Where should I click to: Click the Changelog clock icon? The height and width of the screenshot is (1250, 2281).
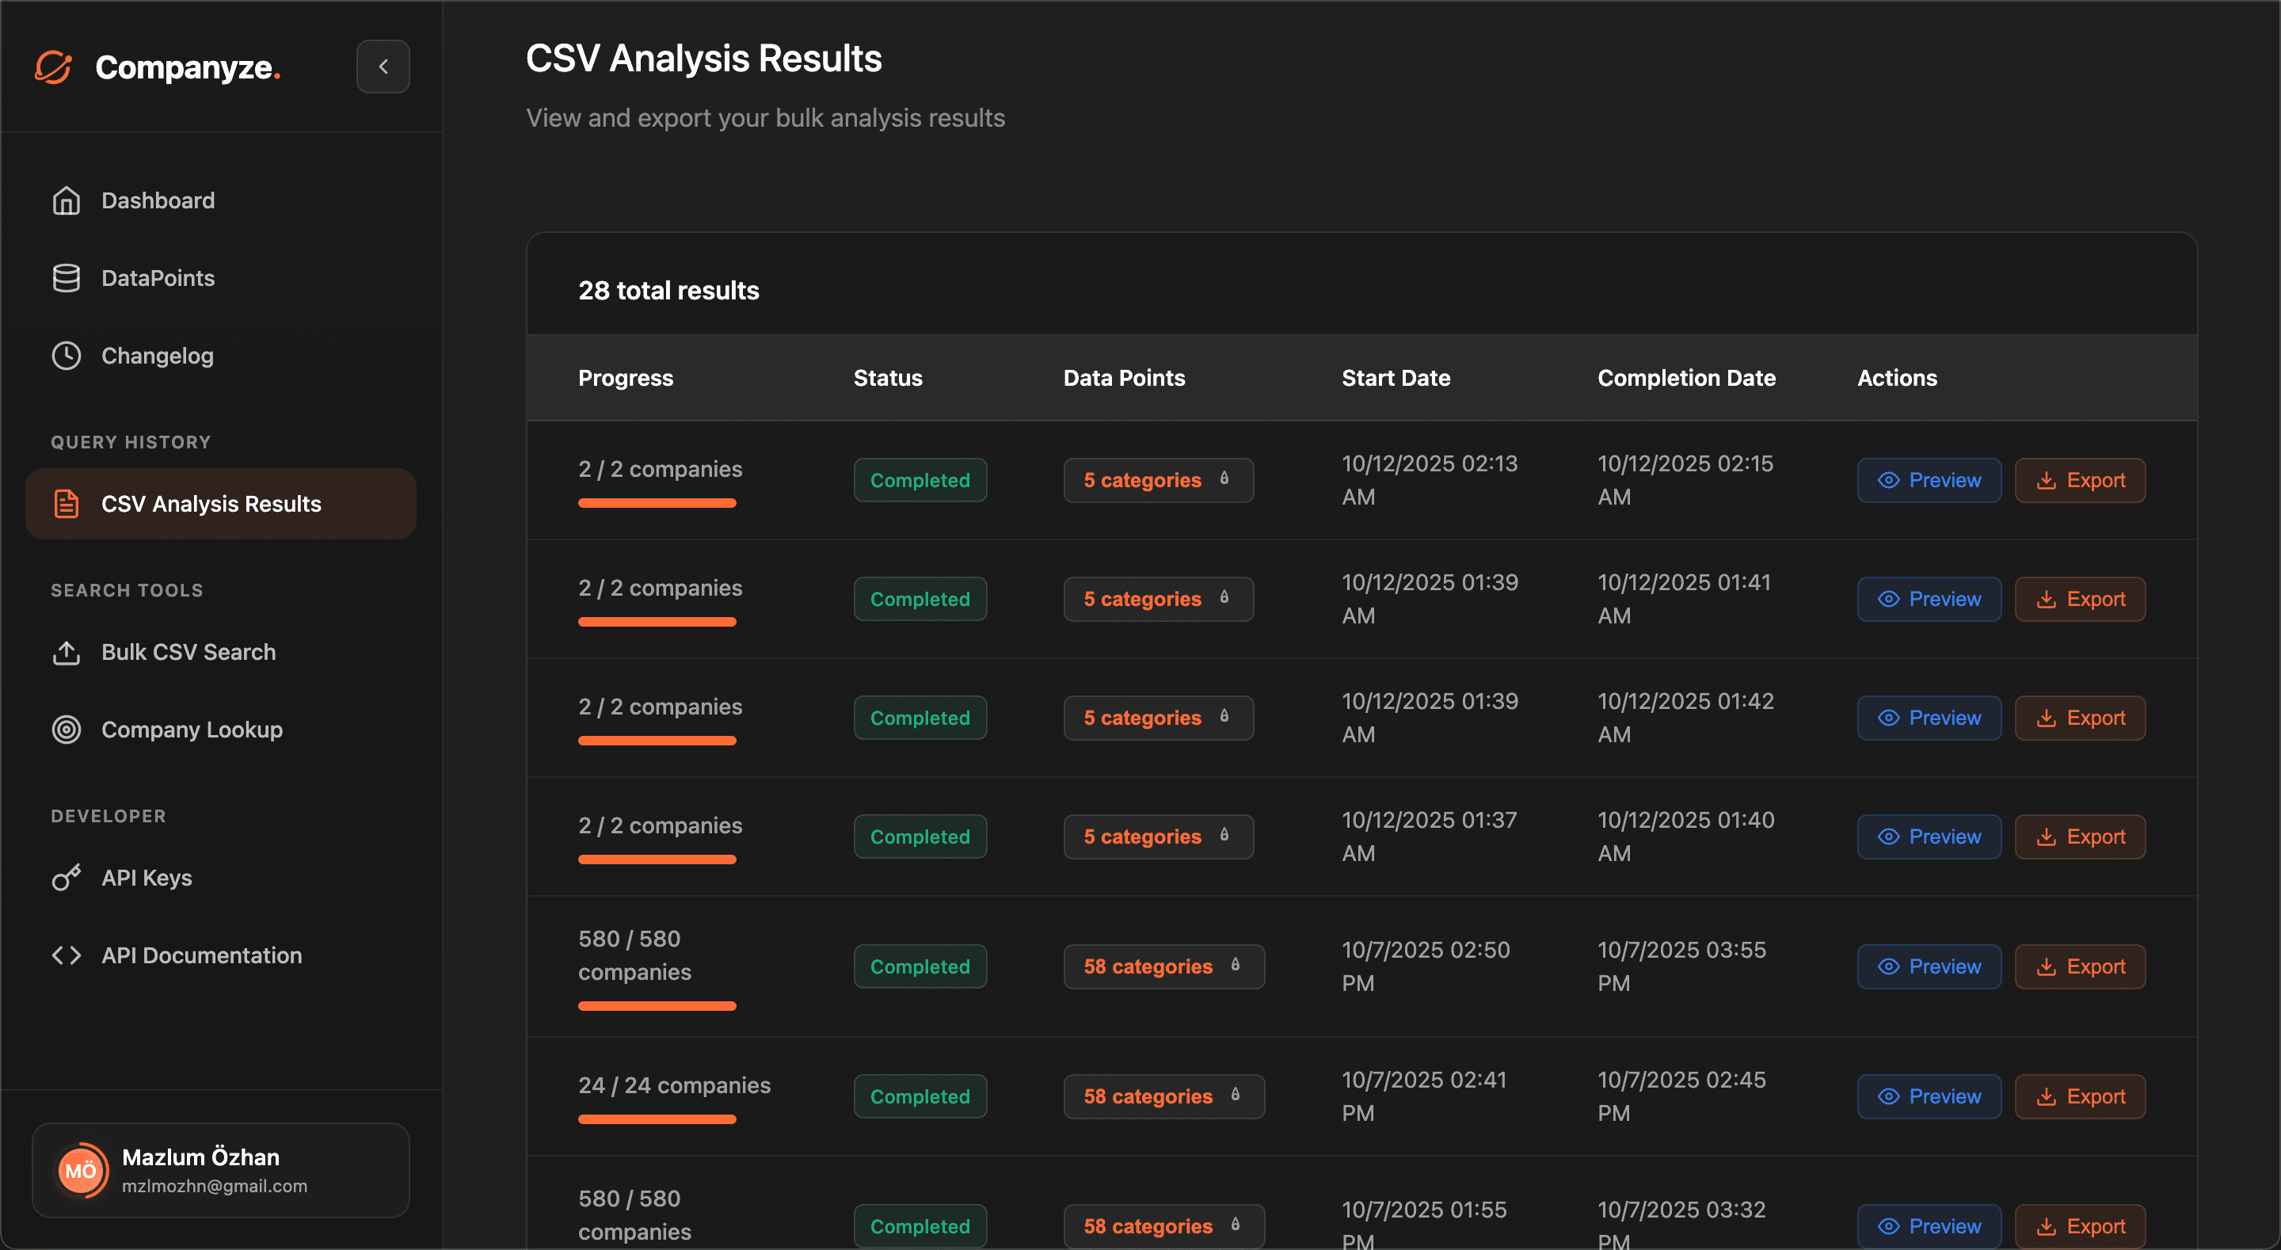tap(67, 355)
